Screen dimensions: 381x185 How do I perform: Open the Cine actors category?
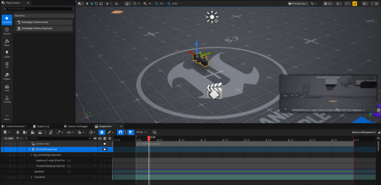(7, 88)
